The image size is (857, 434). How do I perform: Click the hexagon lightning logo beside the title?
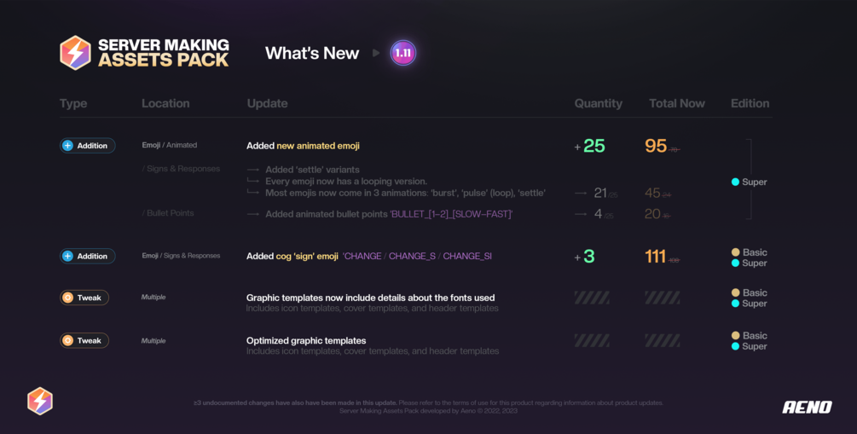point(75,53)
